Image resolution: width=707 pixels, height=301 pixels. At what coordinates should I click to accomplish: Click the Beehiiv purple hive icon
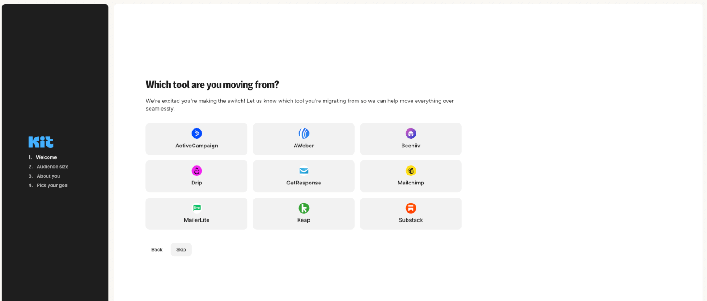pyautogui.click(x=411, y=133)
